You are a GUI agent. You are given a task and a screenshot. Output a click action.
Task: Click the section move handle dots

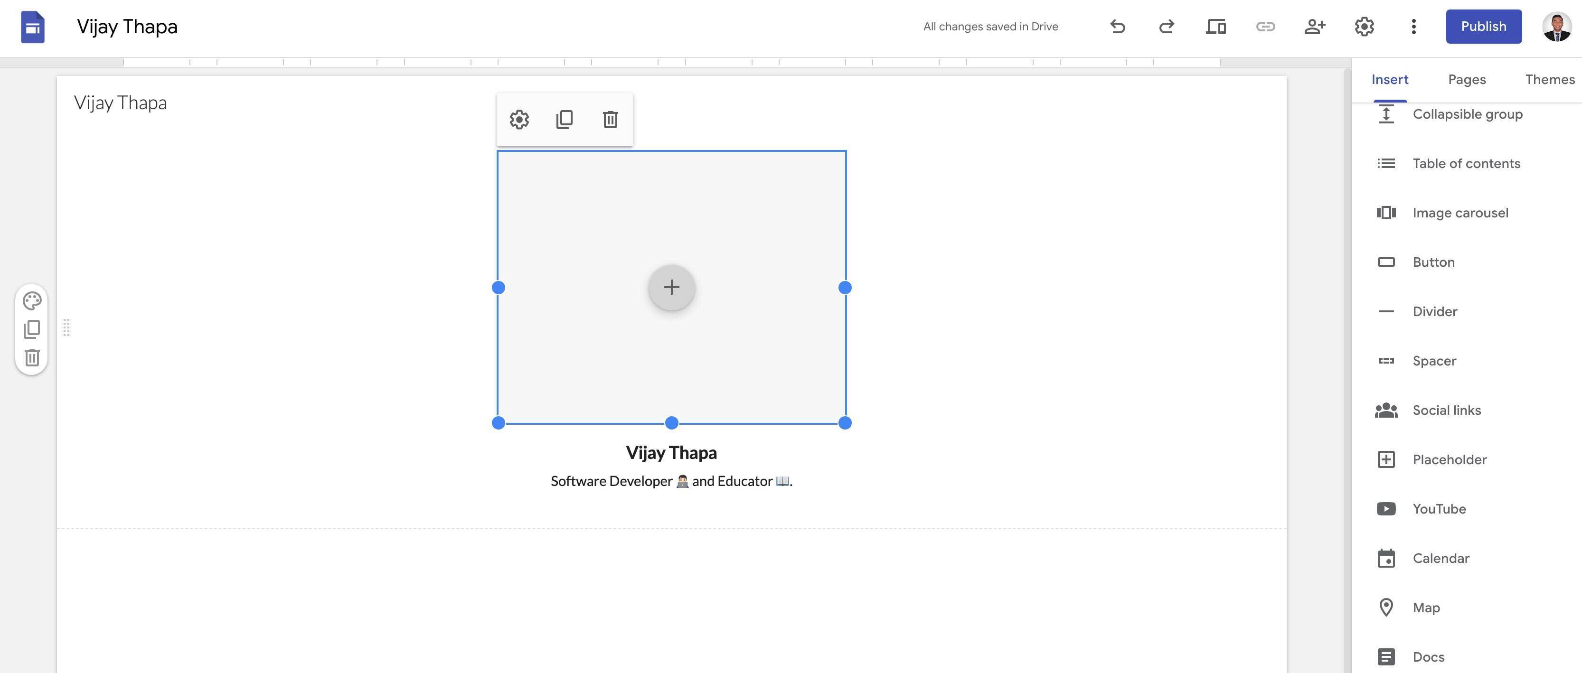pyautogui.click(x=66, y=327)
